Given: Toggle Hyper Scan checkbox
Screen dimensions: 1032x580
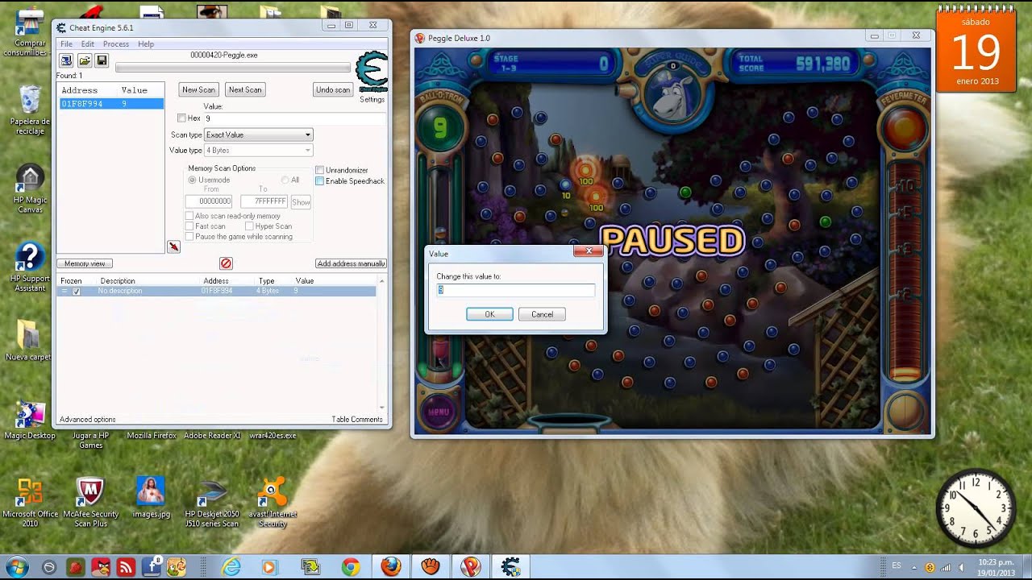Looking at the screenshot, I should coord(249,226).
